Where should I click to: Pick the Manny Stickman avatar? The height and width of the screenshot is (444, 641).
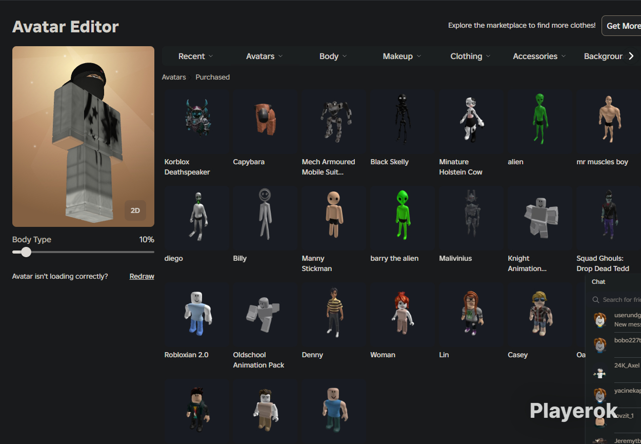pyautogui.click(x=334, y=218)
